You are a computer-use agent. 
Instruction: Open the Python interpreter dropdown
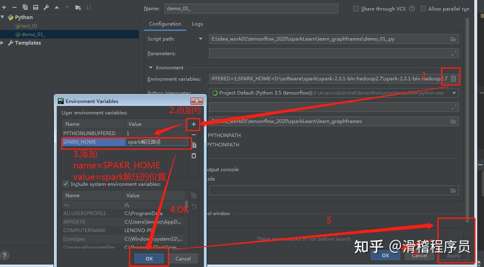coord(455,93)
